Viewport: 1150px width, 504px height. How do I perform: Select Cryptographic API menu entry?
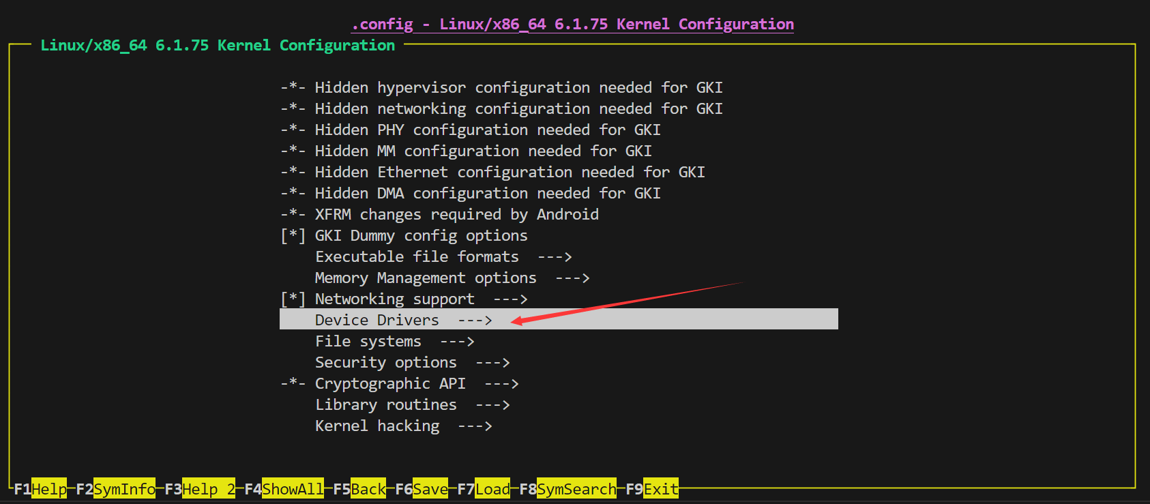point(389,384)
